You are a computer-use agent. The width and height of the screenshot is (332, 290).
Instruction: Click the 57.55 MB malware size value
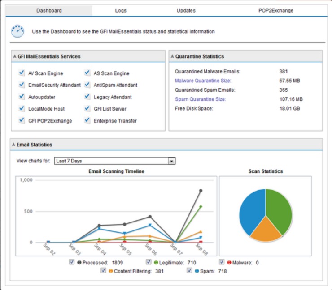click(x=289, y=81)
